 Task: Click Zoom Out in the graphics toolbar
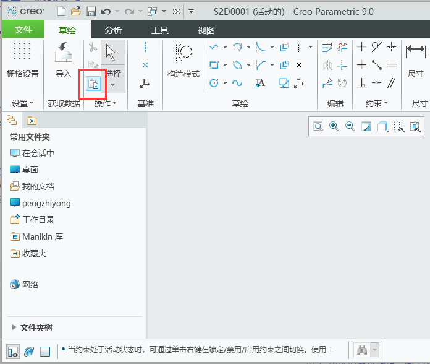[x=350, y=127]
